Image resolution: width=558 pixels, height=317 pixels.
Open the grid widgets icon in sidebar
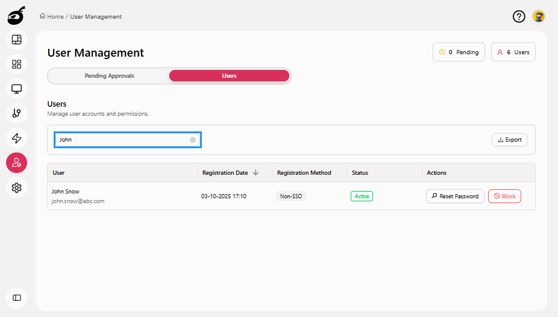point(17,64)
